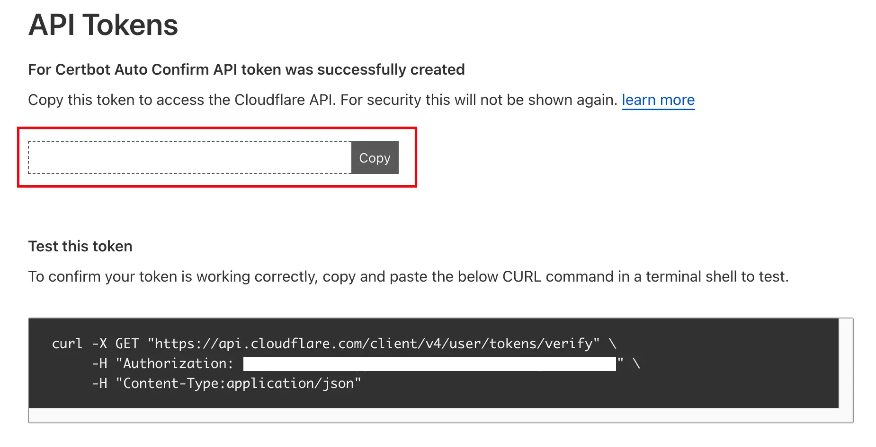The width and height of the screenshot is (876, 447).
Task: Click the Copy button next to the token
Action: point(375,157)
